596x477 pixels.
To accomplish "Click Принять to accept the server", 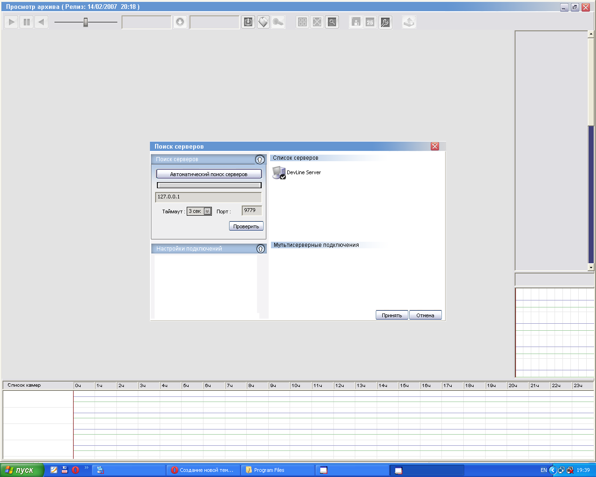I will 392,315.
